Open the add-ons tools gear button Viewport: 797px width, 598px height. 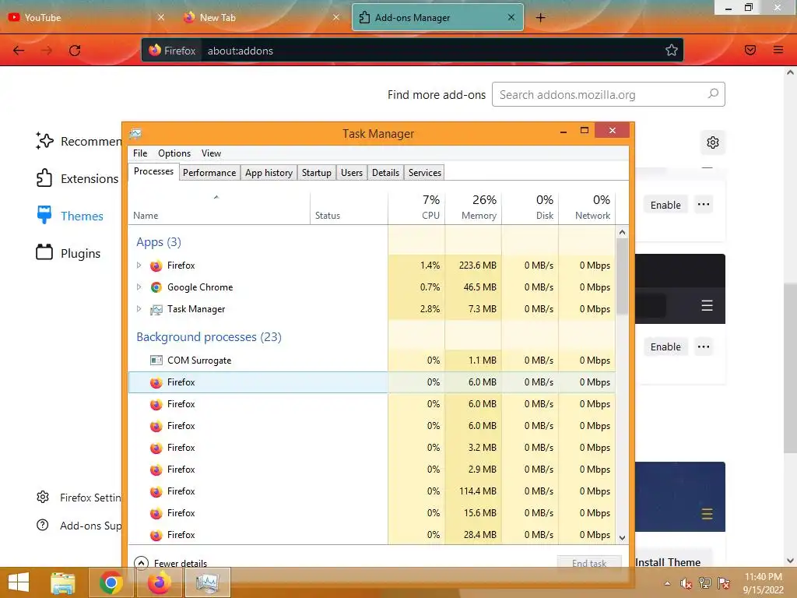[x=713, y=142]
